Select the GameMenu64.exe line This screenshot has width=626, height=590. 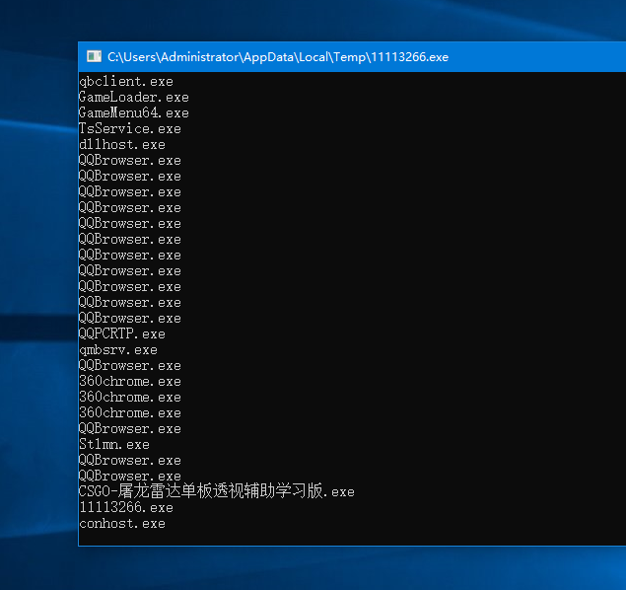[x=134, y=113]
